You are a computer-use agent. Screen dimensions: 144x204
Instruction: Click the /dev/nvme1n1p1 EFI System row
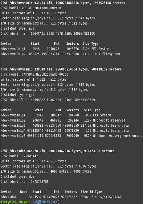(x=56, y=115)
